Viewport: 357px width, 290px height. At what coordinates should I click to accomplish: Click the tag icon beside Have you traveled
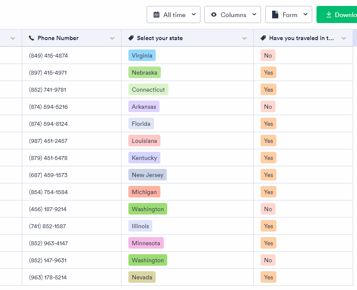coord(263,38)
